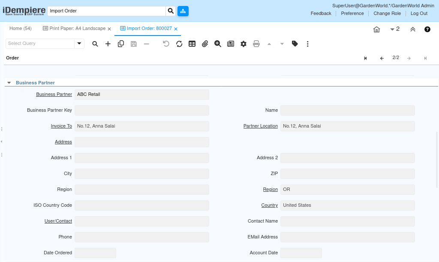Collapse header with double chevron icon
This screenshot has width=439, height=262.
click(413, 30)
